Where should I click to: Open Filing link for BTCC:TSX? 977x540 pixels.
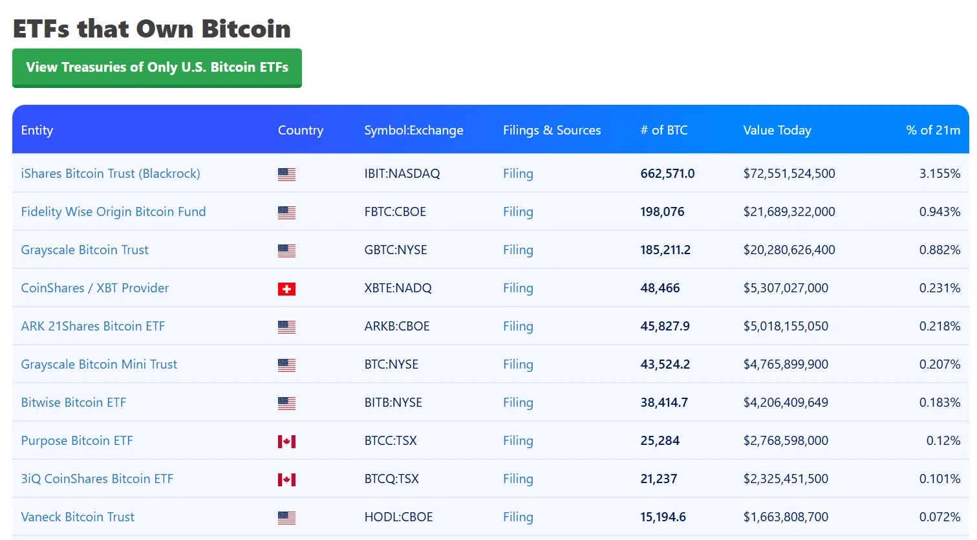pyautogui.click(x=518, y=440)
